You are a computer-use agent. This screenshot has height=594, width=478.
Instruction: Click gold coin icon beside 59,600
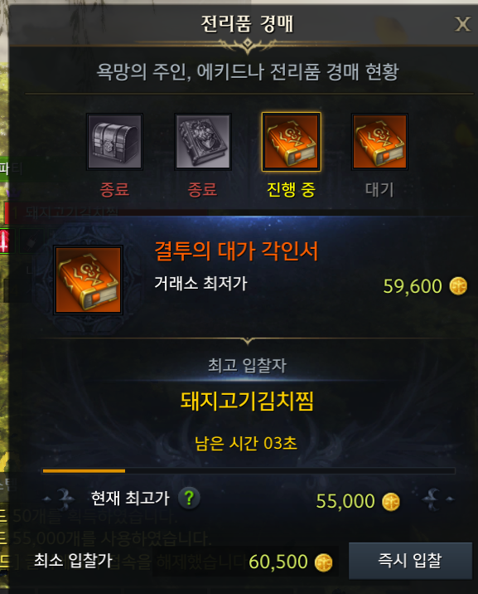point(458,286)
